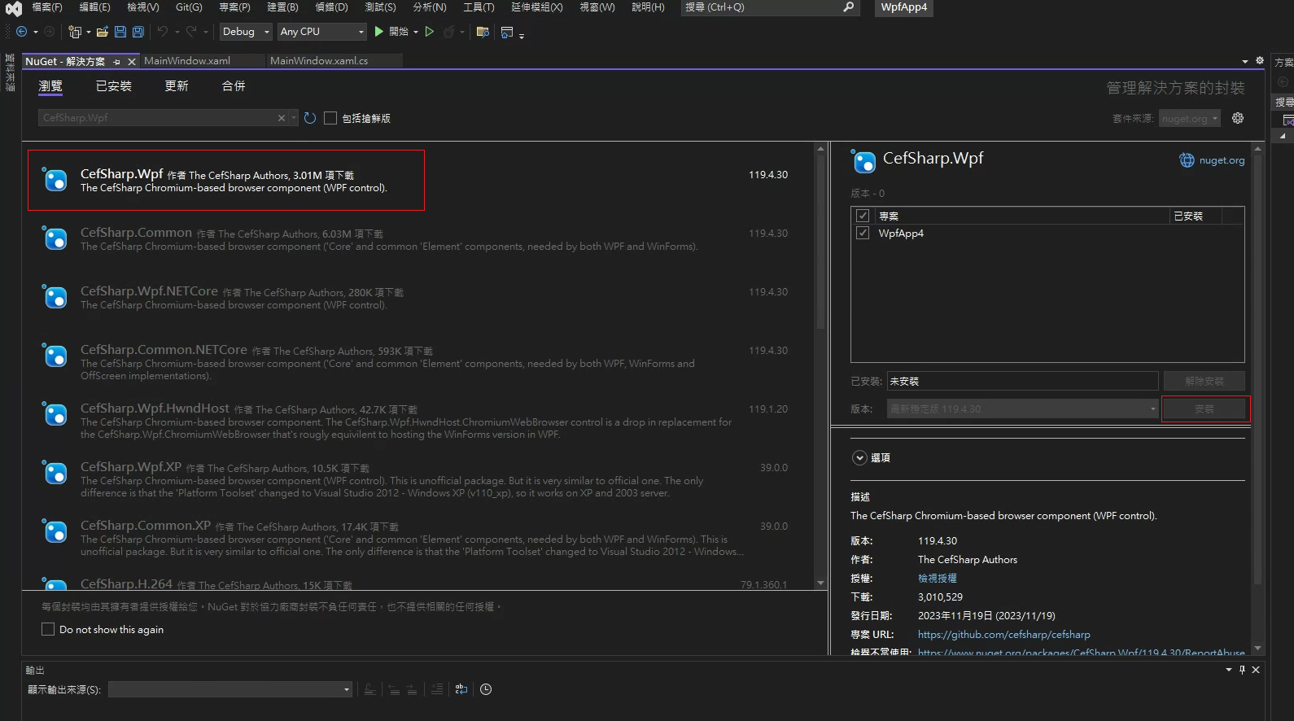Click the Visual Studio logo icon
1294x721 pixels.
point(13,8)
